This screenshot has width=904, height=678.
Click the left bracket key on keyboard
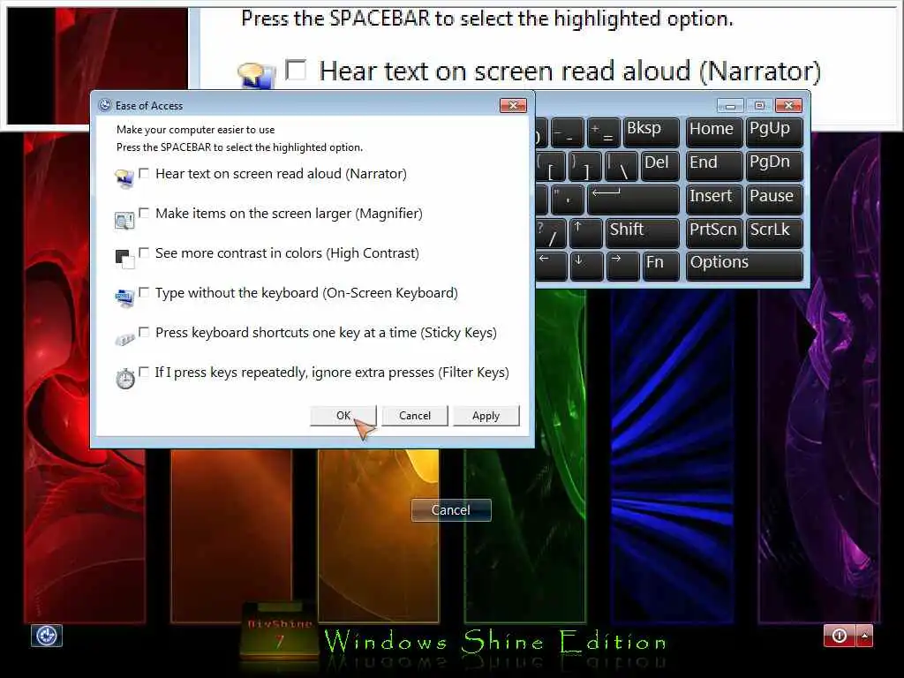click(x=551, y=166)
